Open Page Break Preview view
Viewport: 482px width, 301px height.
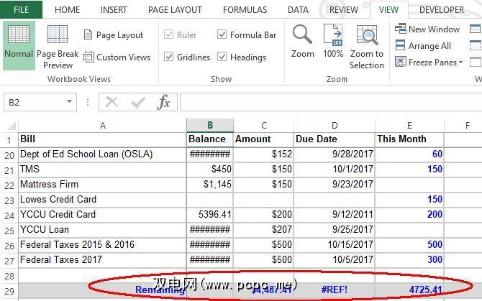tap(58, 47)
